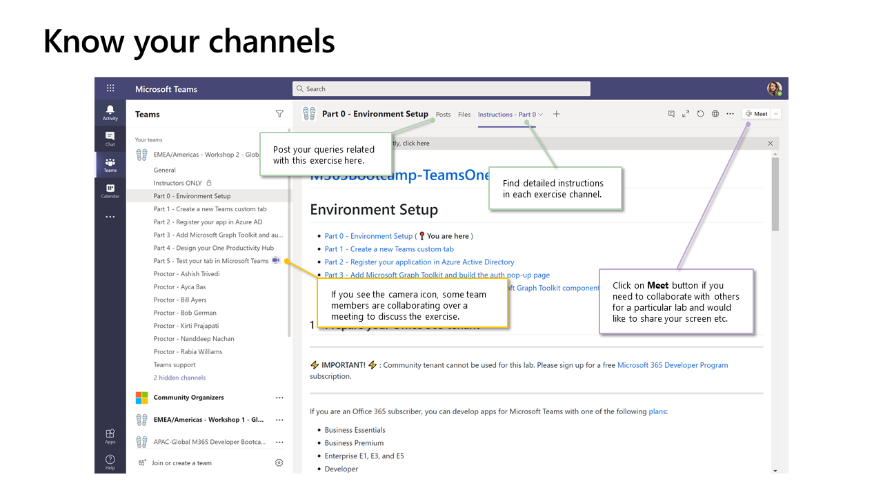Click the filter funnel icon beside Teams
The image size is (883, 497).
click(x=279, y=114)
